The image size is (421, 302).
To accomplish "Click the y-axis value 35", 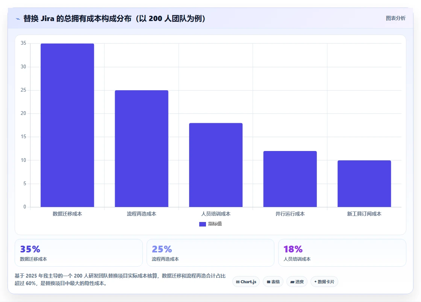I will coord(23,43).
